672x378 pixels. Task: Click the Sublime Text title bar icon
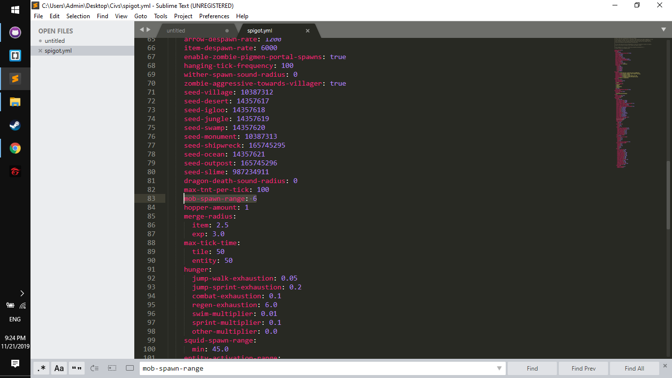pos(35,5)
